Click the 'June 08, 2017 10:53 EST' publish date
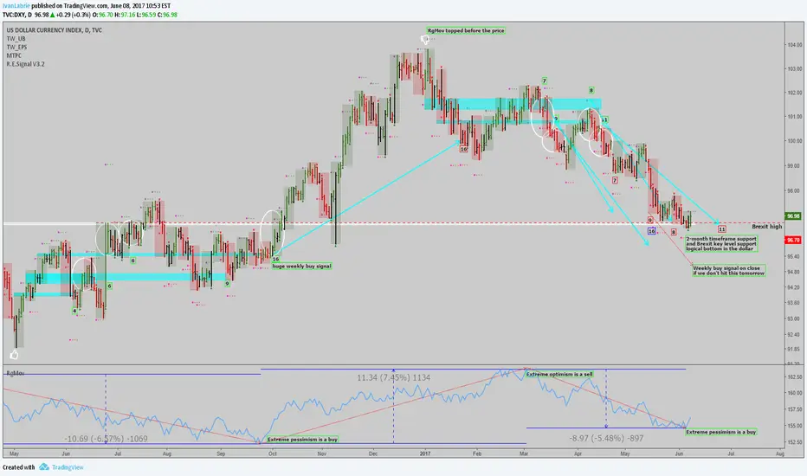The image size is (807, 476). [x=140, y=6]
